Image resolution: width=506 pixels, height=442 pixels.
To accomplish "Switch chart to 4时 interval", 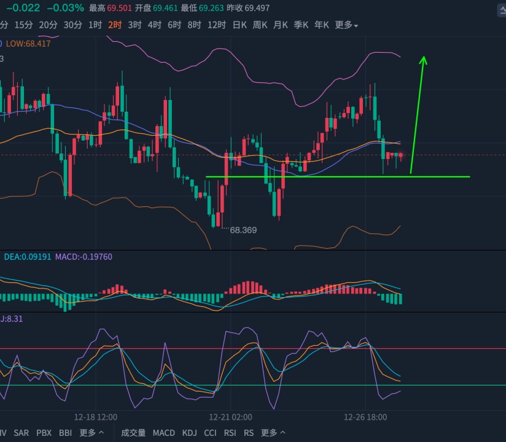I will coord(155,25).
